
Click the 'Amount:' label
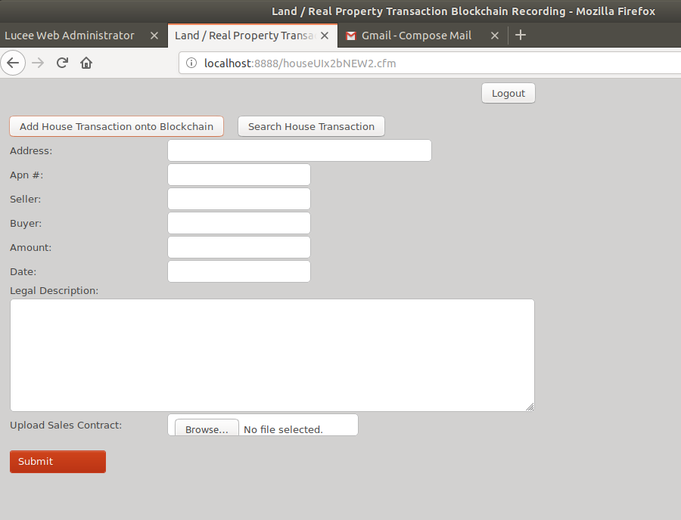30,248
